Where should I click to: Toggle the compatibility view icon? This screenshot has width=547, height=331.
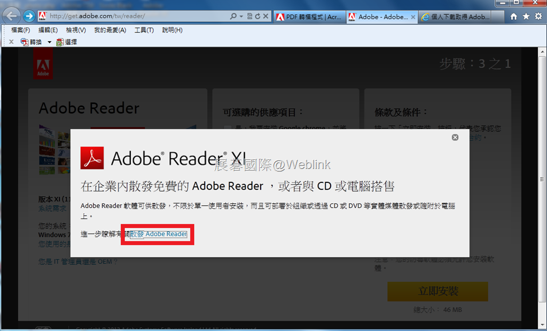[x=250, y=16]
